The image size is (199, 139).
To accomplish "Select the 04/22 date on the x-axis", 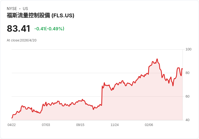I will (x=12, y=125).
